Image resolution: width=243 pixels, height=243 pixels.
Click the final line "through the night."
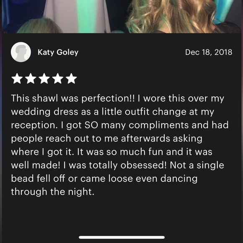pyautogui.click(x=53, y=192)
